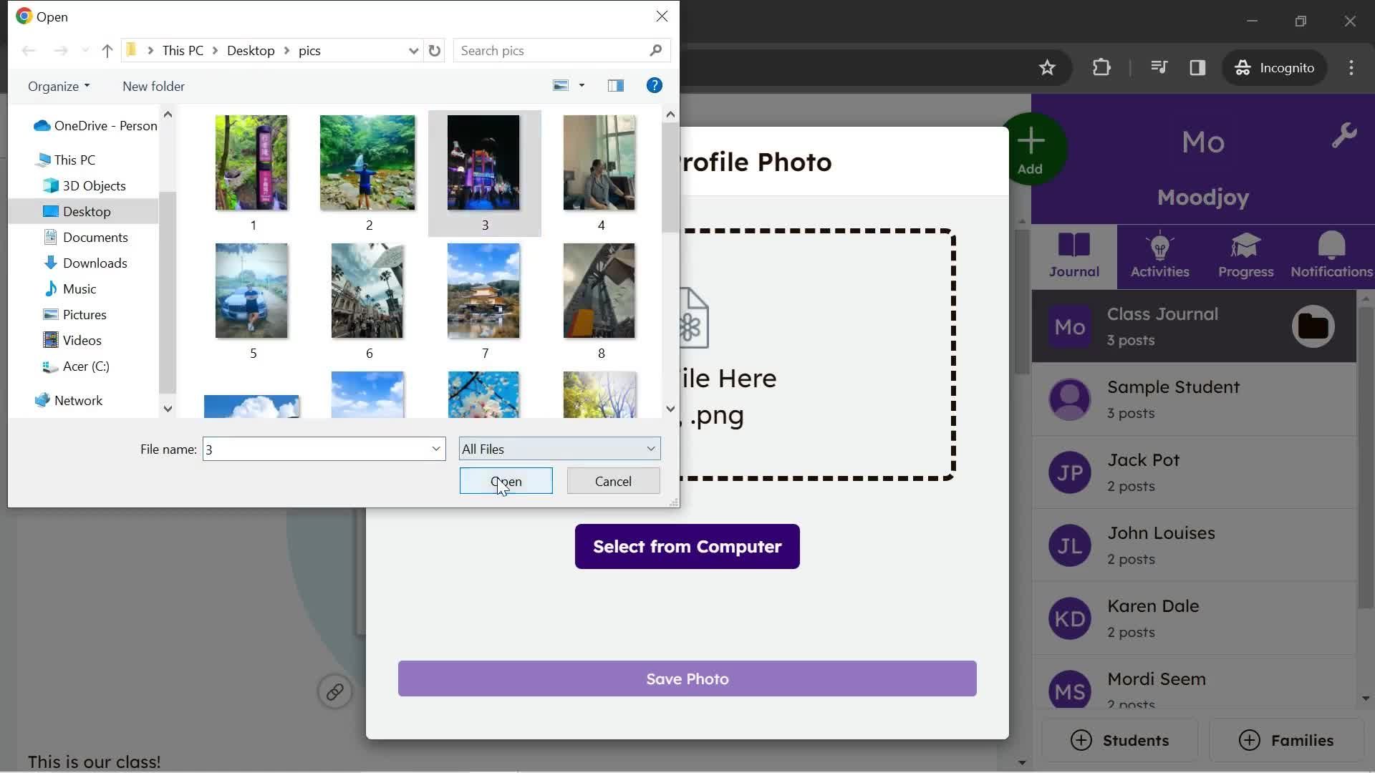Click the Open button to confirm
Viewport: 1375px width, 773px height.
pos(505,480)
